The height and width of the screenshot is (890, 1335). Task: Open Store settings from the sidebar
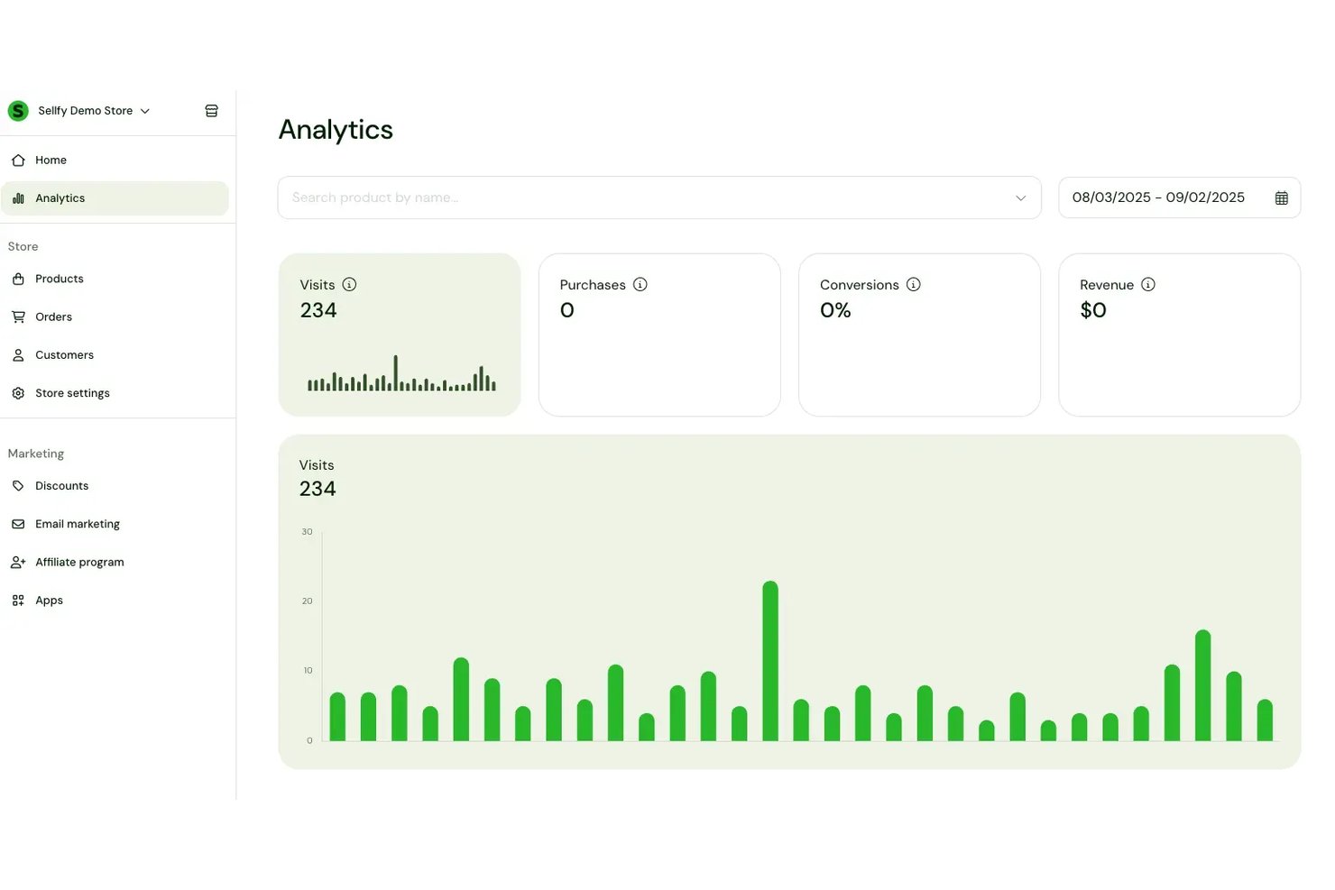[115, 393]
